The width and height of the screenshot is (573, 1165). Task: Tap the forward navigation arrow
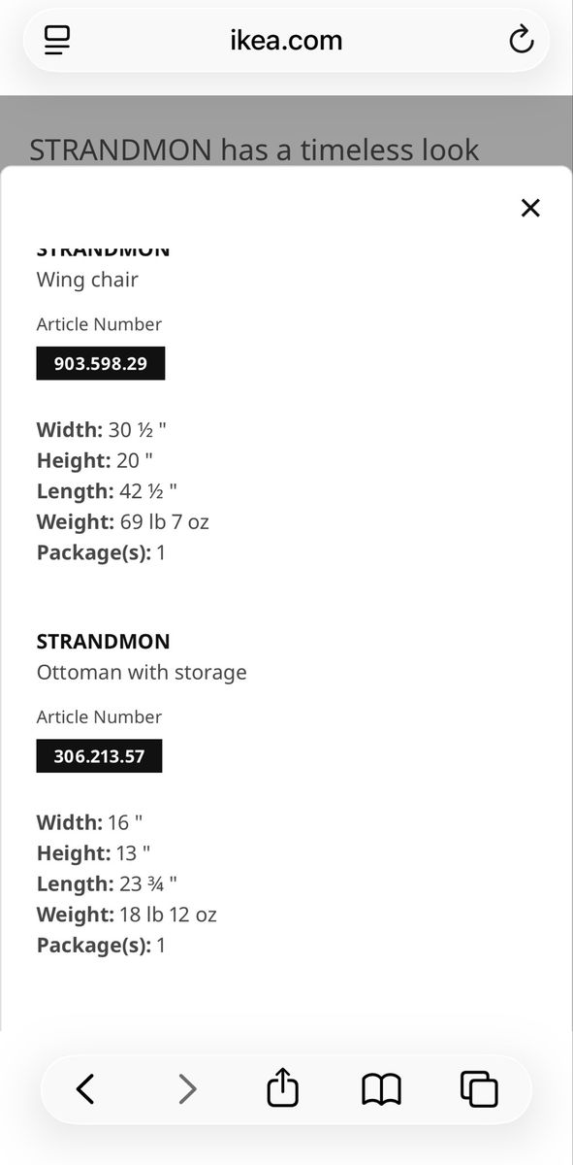(187, 1089)
